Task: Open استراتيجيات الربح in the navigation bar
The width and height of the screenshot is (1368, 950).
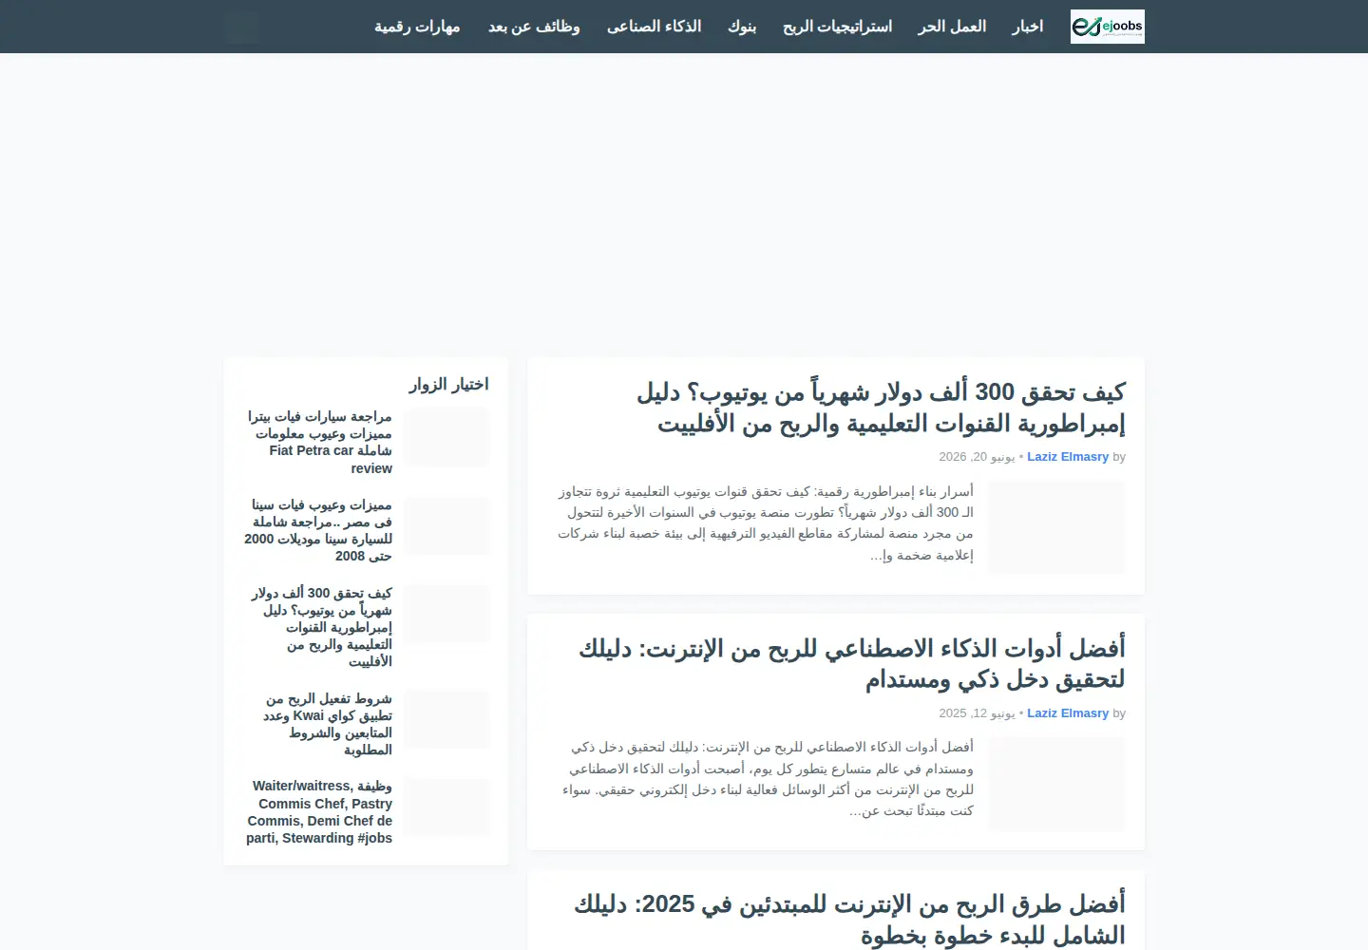Action: pyautogui.click(x=837, y=27)
